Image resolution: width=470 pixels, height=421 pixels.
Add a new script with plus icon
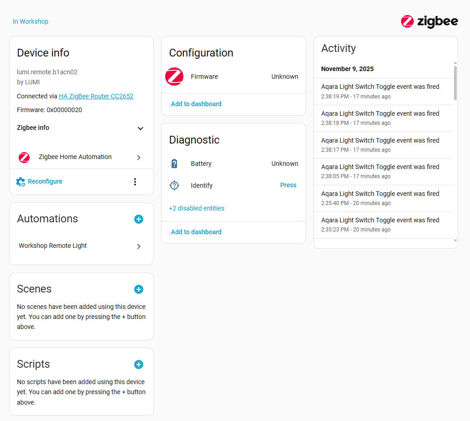(x=139, y=365)
